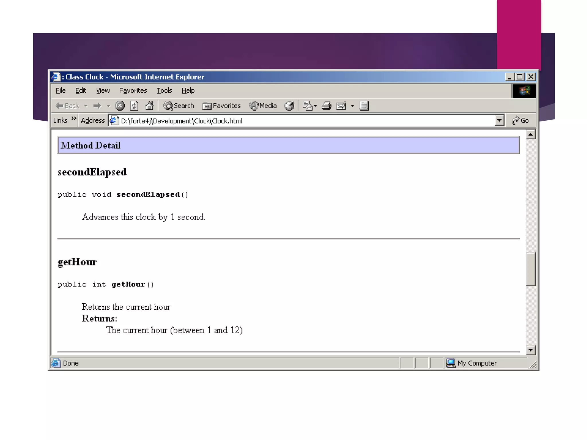Click the getHour heading
Viewport: 587px width, 440px height.
(x=77, y=262)
